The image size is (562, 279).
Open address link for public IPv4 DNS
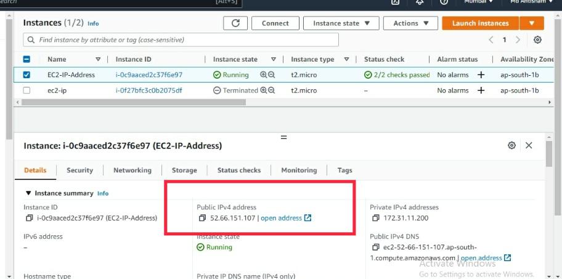486,258
